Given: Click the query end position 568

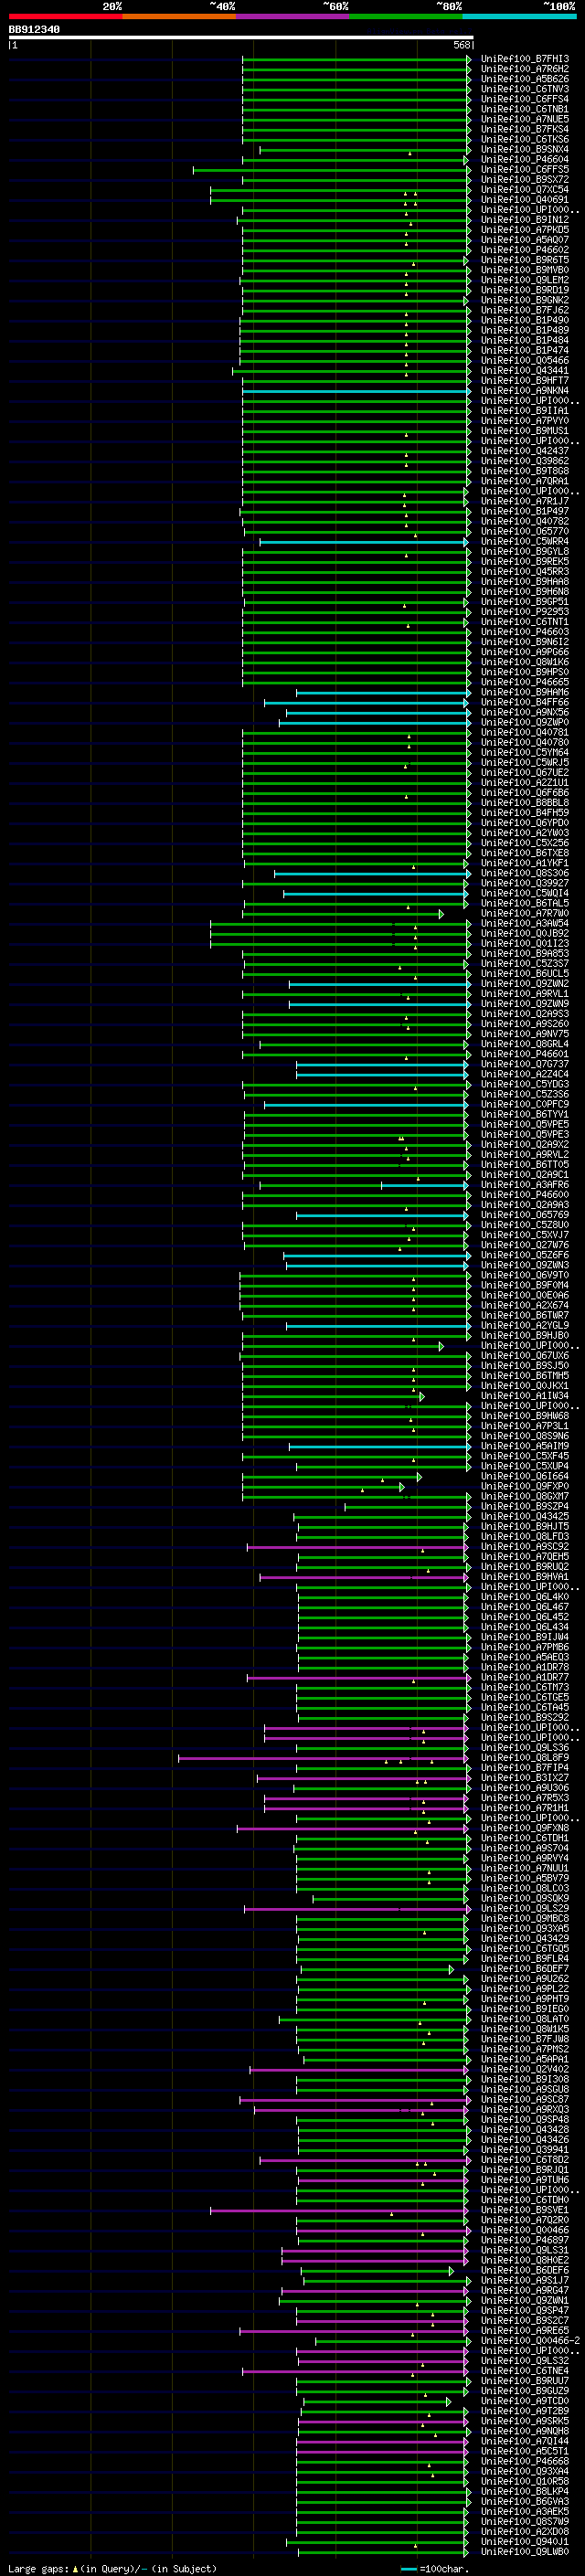Looking at the screenshot, I should 462,45.
